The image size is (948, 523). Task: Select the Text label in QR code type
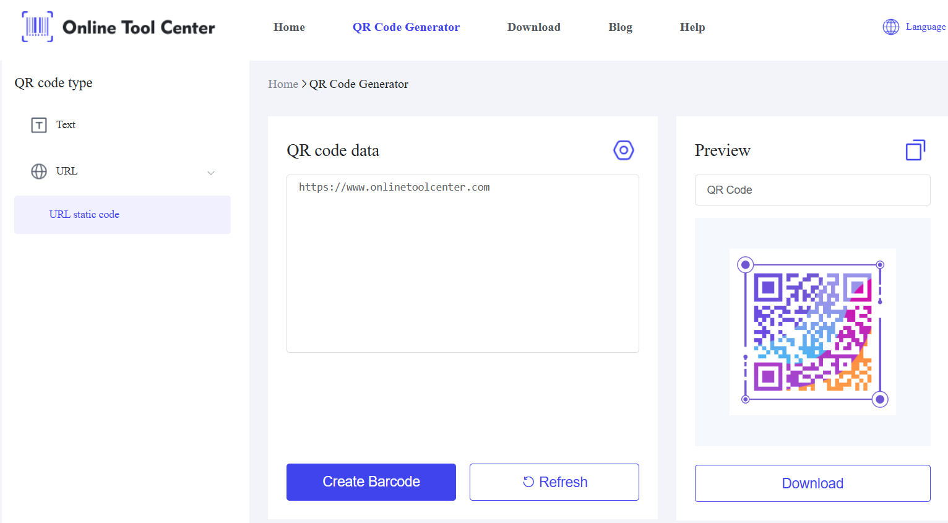pyautogui.click(x=66, y=125)
